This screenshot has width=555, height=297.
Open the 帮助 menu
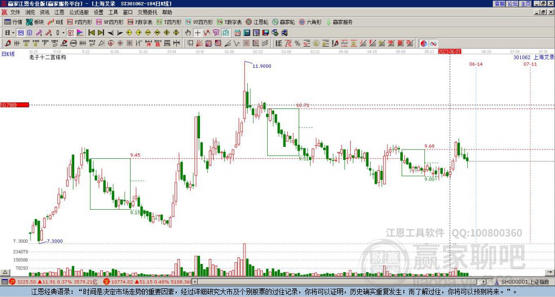(167, 12)
